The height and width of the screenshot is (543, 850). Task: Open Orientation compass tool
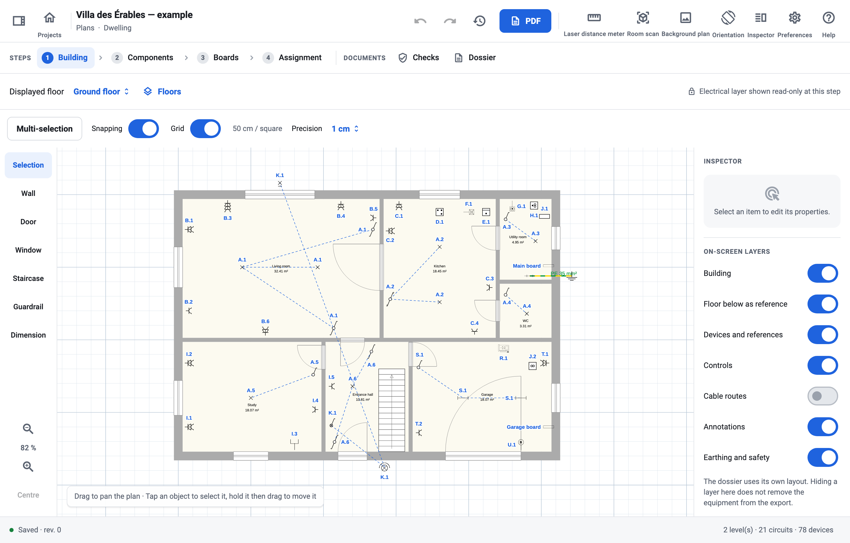(728, 18)
